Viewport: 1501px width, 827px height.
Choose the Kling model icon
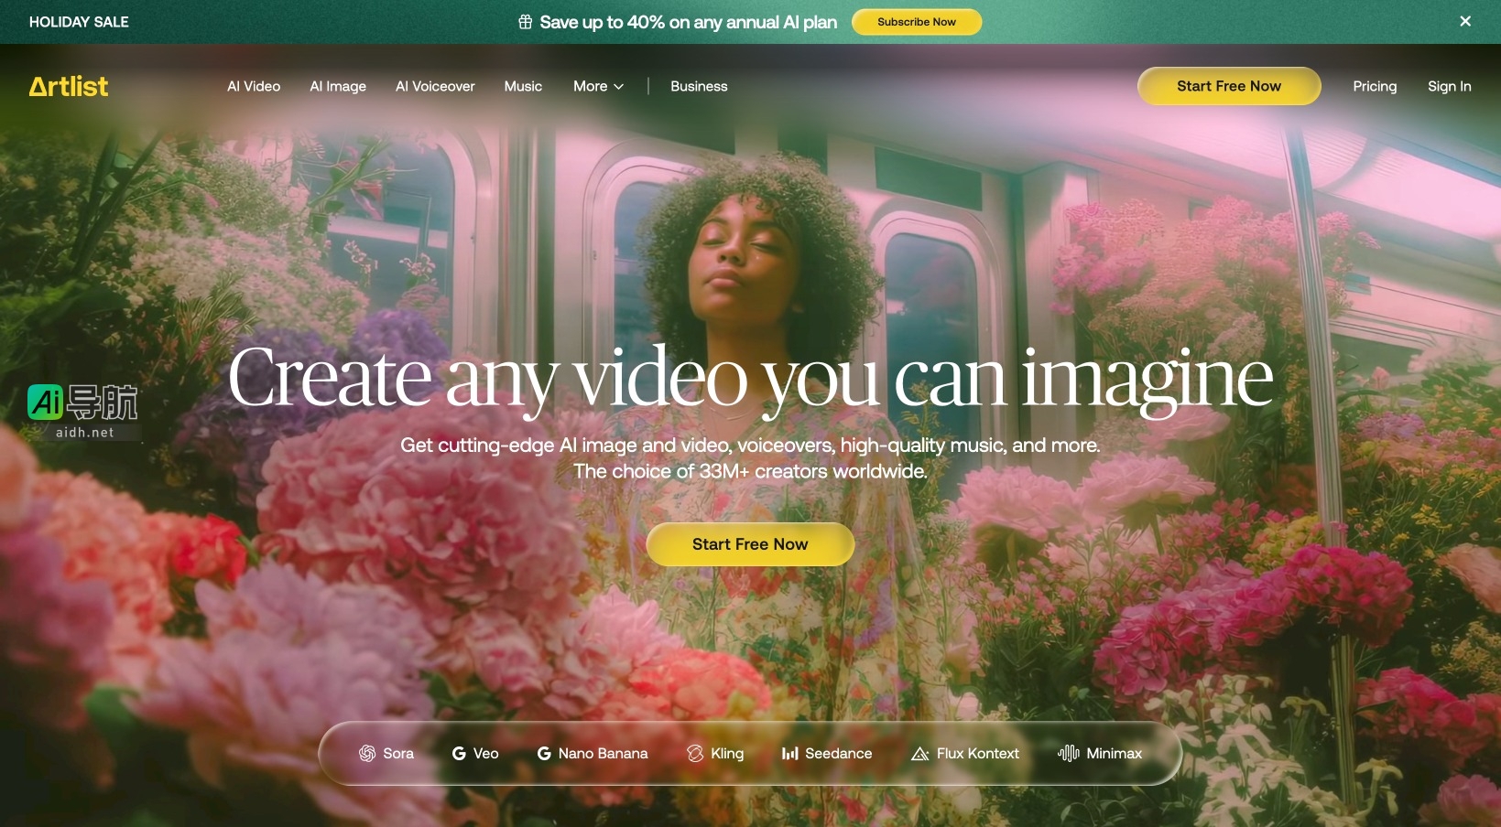(695, 753)
